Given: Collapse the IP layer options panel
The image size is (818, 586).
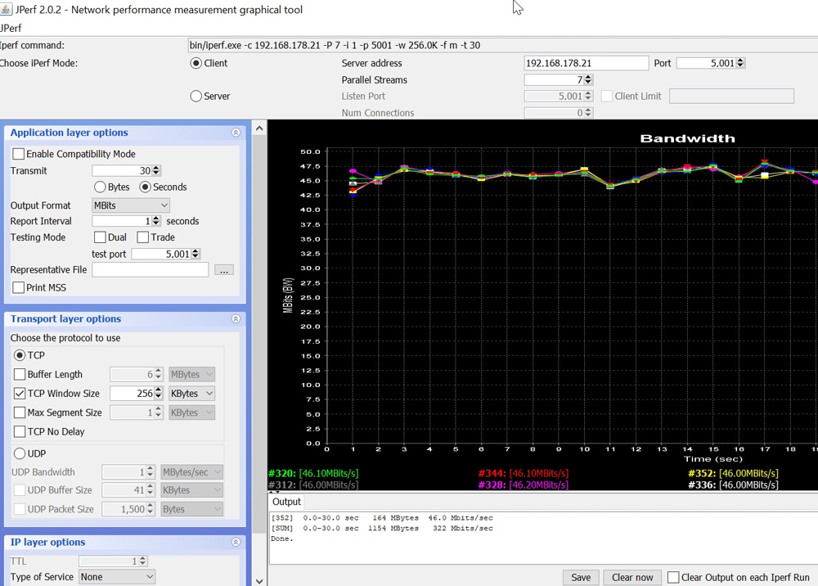Looking at the screenshot, I should point(236,543).
